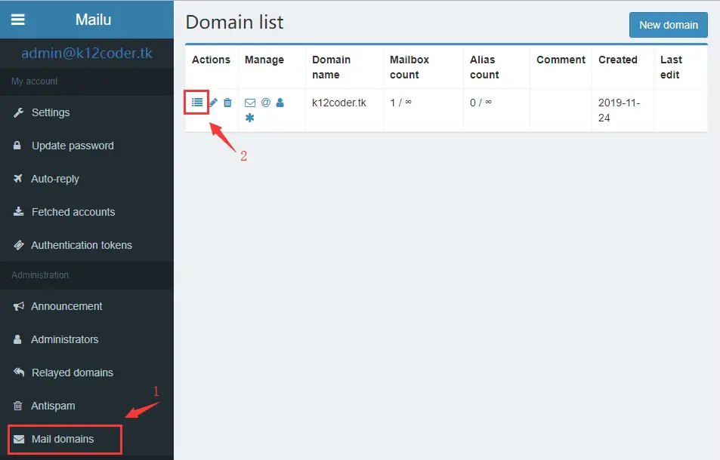Click the Mailu logo title

[x=93, y=20]
